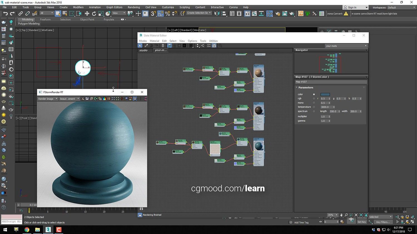417x234 pixels.
Task: Open the Workspaces Default dropdown
Action: [401, 7]
